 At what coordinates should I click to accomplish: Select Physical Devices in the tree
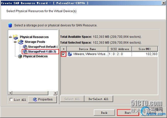pos(35,56)
